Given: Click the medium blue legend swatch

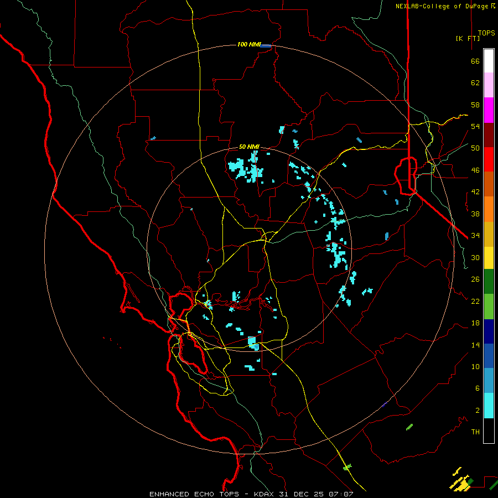Looking at the screenshot, I should (489, 356).
